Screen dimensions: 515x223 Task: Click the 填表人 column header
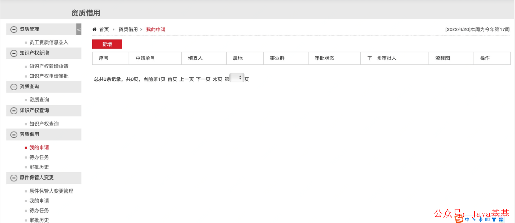tap(204, 58)
